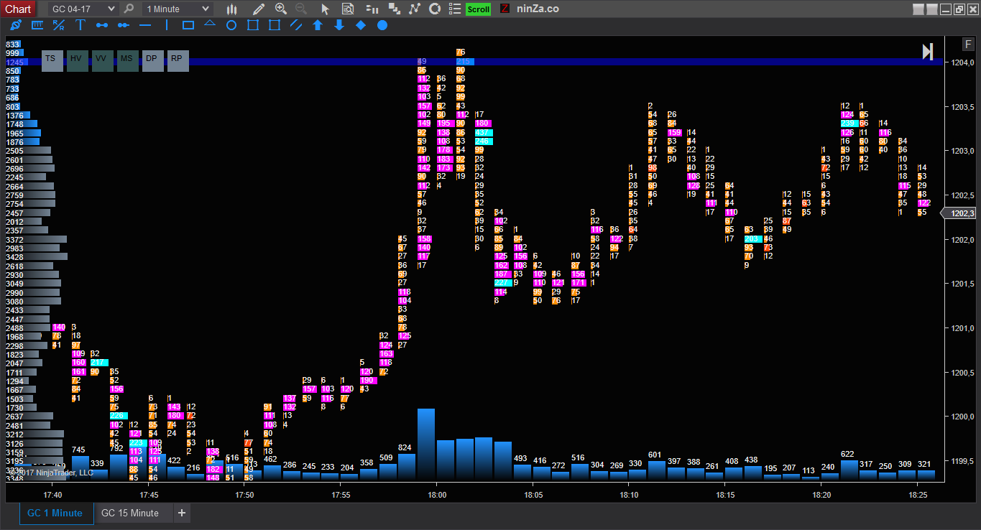Open the bar type candlestick icon
Viewport: 981px width, 530px height.
(231, 9)
